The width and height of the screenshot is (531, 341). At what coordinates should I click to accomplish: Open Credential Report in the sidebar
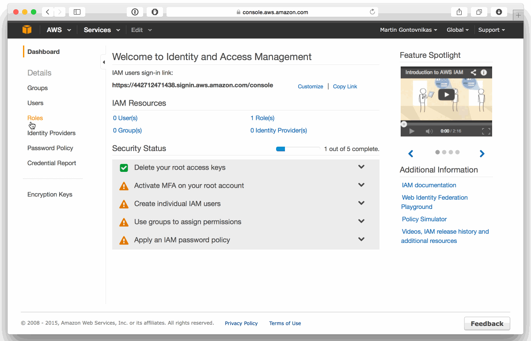pos(52,163)
